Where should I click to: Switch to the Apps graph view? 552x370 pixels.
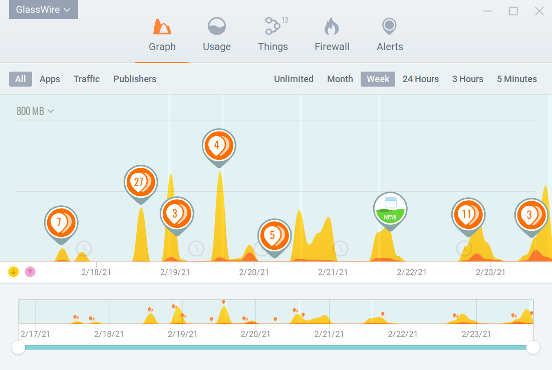[50, 79]
